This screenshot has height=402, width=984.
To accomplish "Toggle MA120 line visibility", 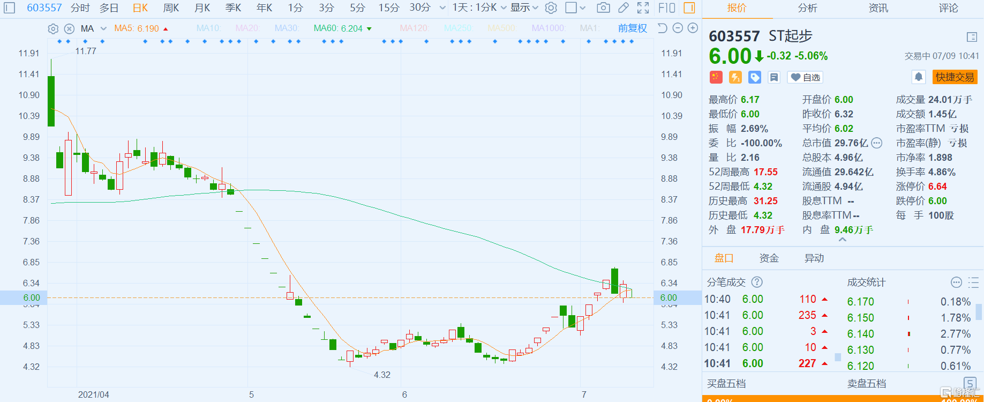I will point(414,28).
